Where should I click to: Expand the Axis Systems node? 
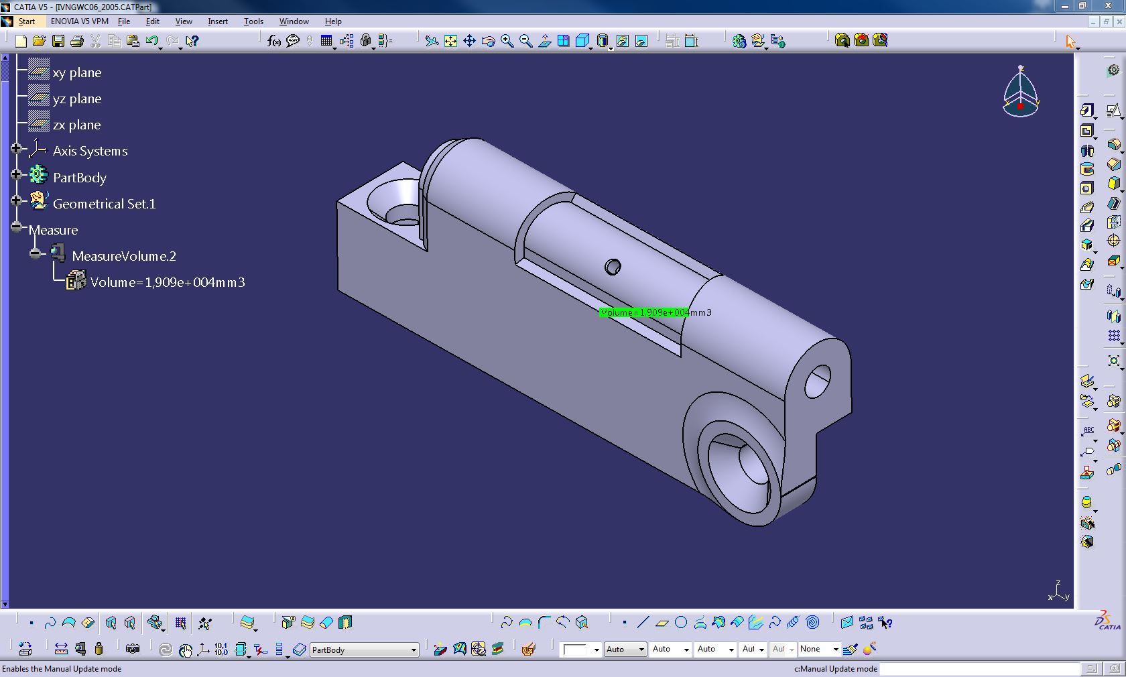click(16, 148)
